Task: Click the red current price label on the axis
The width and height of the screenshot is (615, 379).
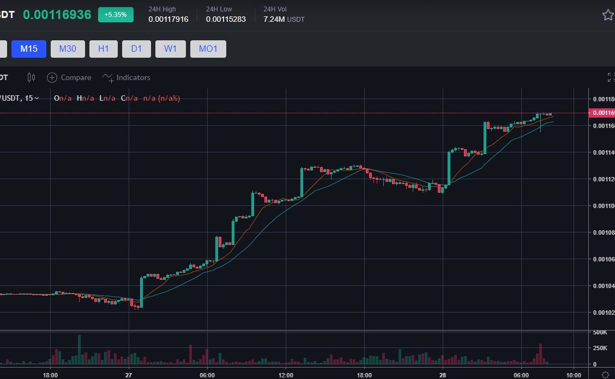Action: tap(603, 113)
